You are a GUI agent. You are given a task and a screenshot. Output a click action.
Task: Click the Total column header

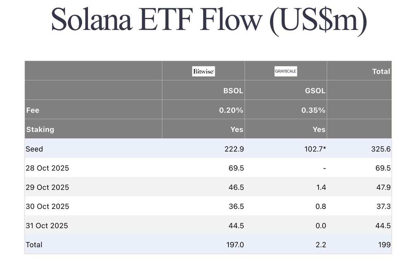[381, 71]
